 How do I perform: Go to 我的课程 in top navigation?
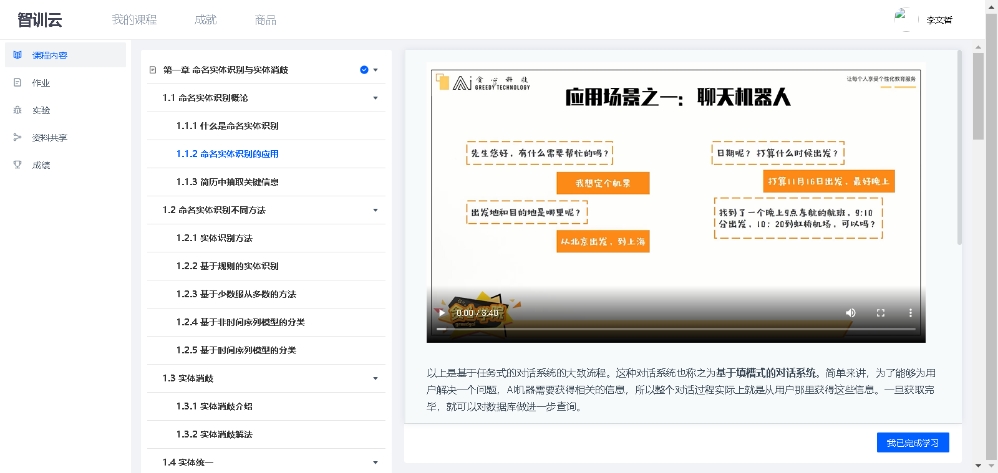tap(134, 20)
